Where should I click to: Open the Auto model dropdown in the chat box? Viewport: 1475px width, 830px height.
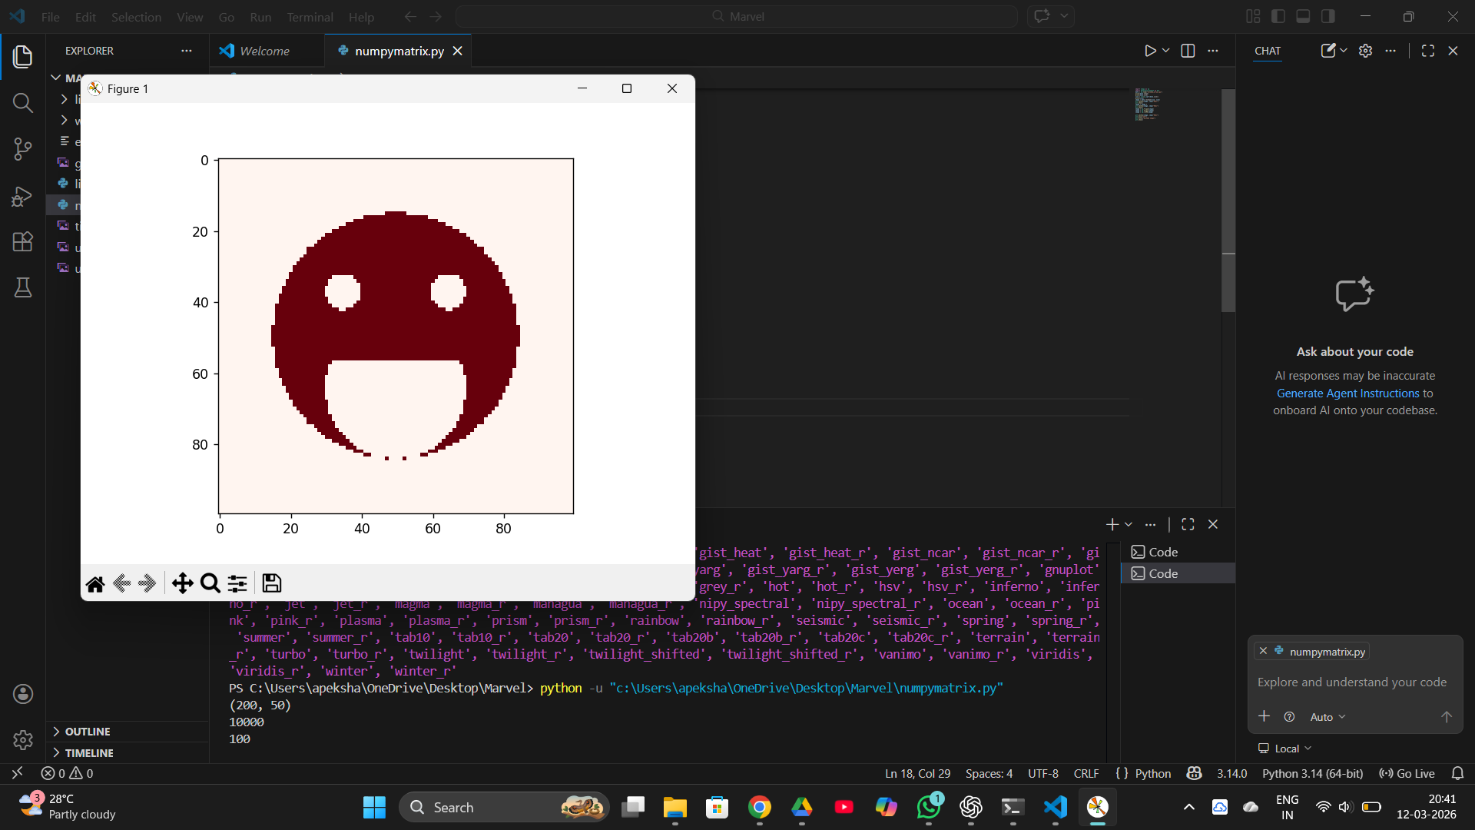coord(1328,716)
